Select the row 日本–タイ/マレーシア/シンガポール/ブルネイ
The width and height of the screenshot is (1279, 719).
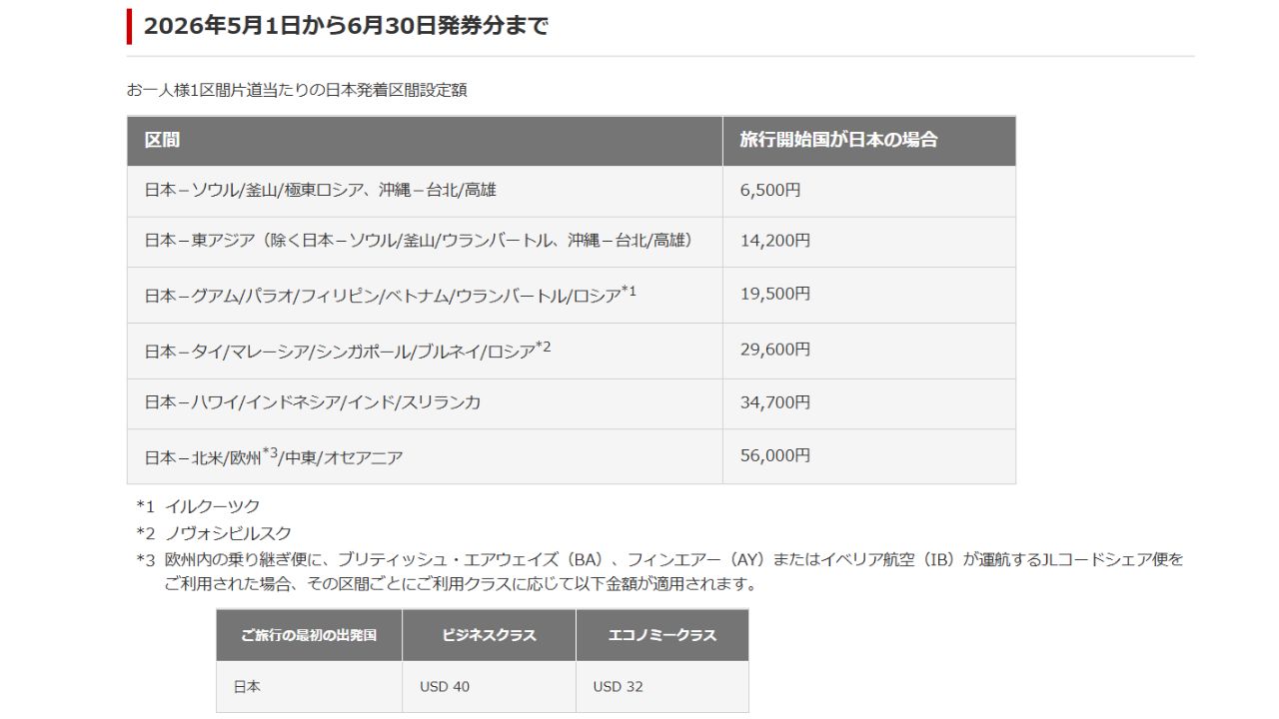[x=572, y=351]
